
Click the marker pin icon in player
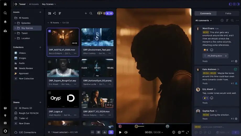tap(174, 132)
